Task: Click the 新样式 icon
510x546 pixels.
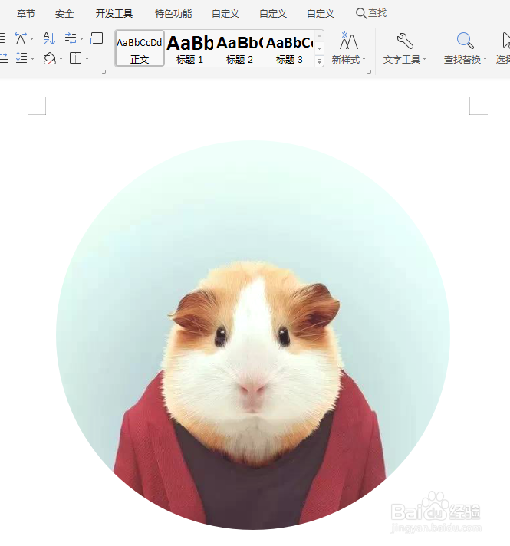Action: 348,41
